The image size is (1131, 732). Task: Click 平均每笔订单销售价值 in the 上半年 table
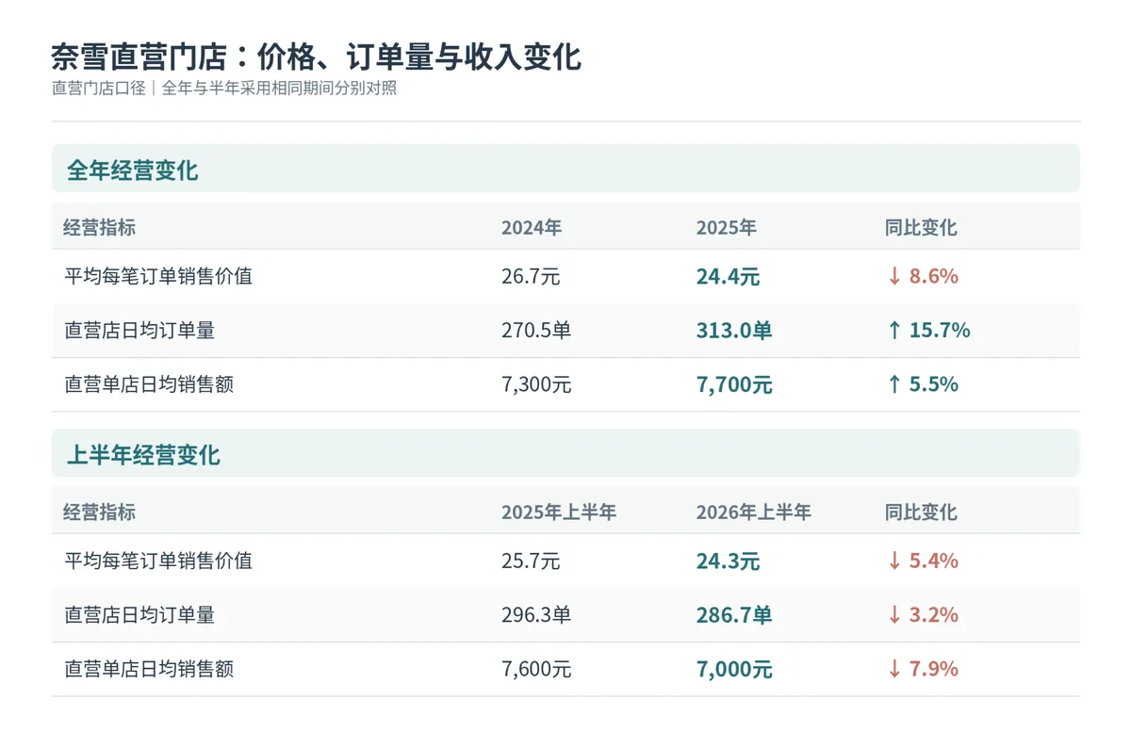point(158,561)
